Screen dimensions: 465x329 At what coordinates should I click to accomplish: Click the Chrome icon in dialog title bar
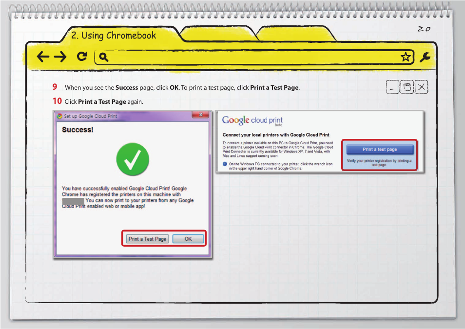(x=59, y=116)
